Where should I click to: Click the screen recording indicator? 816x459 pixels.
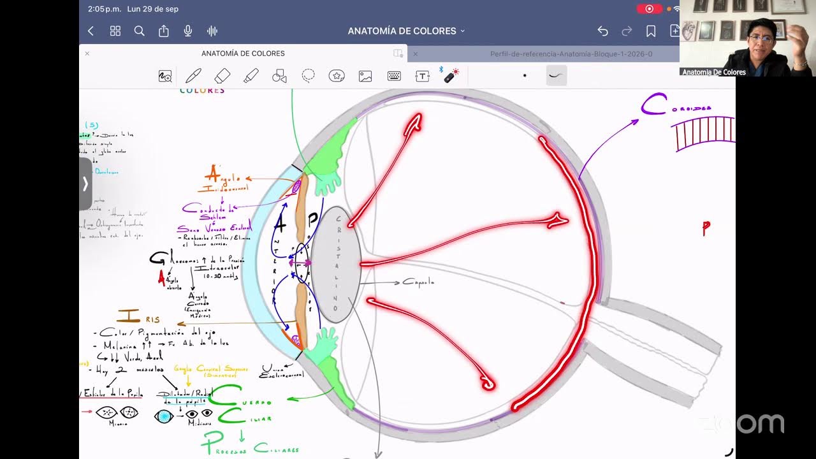(650, 9)
